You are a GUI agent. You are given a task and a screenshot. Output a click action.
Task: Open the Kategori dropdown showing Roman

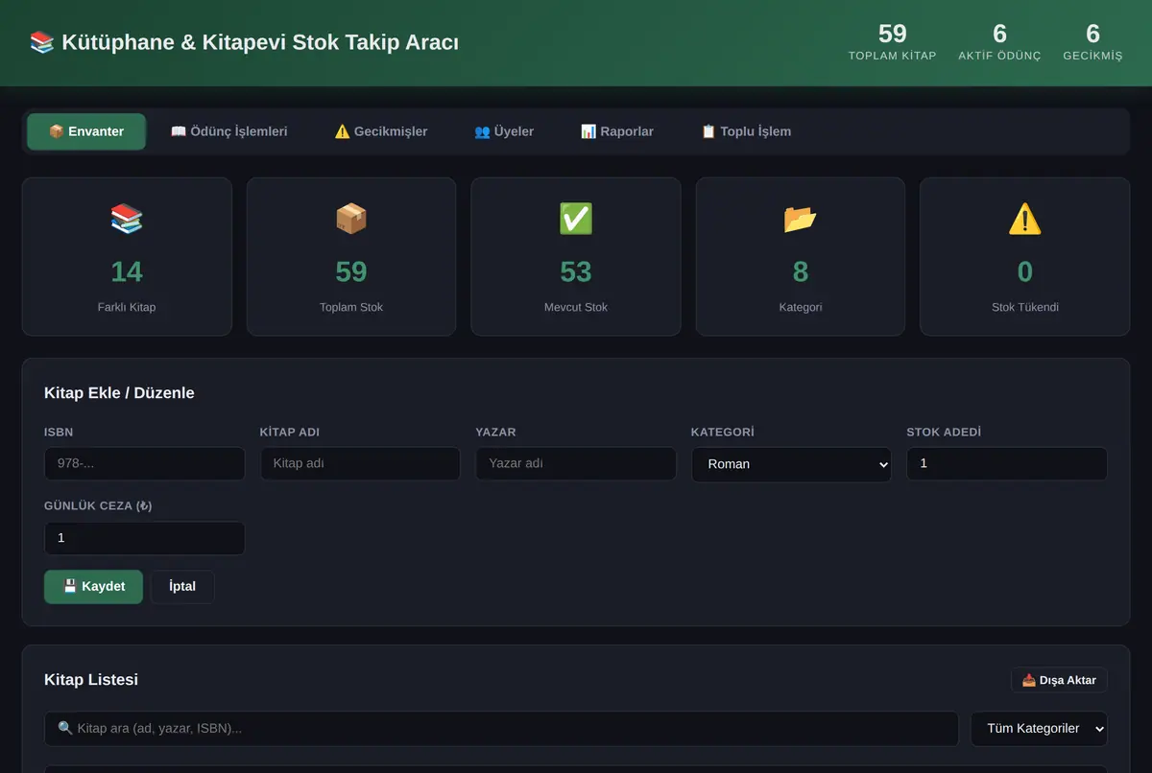pos(791,464)
